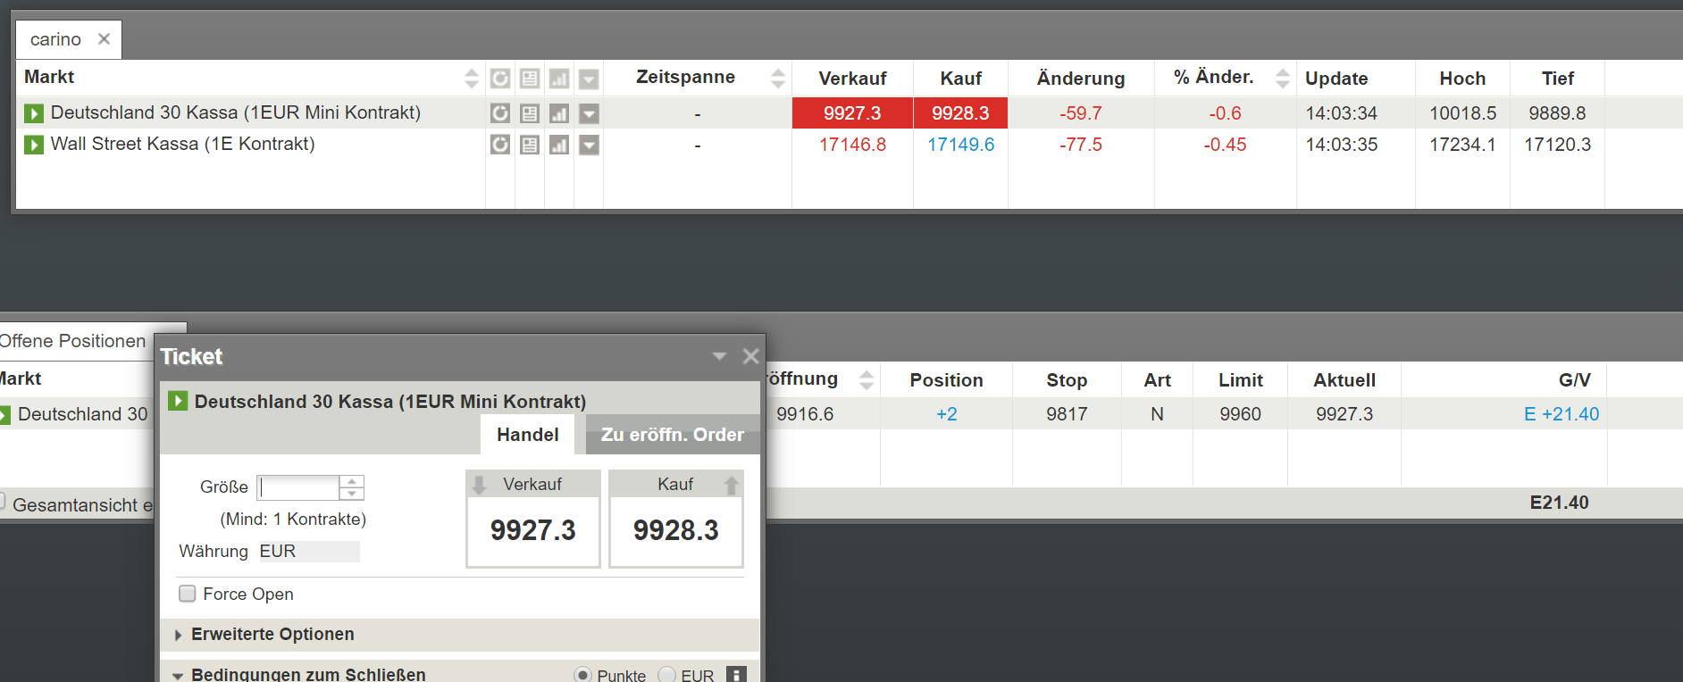Expand Erweiterte Optionen section
The width and height of the screenshot is (1683, 682).
click(272, 635)
